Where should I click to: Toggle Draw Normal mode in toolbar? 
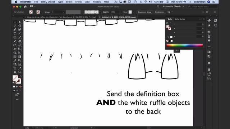pos(14,91)
